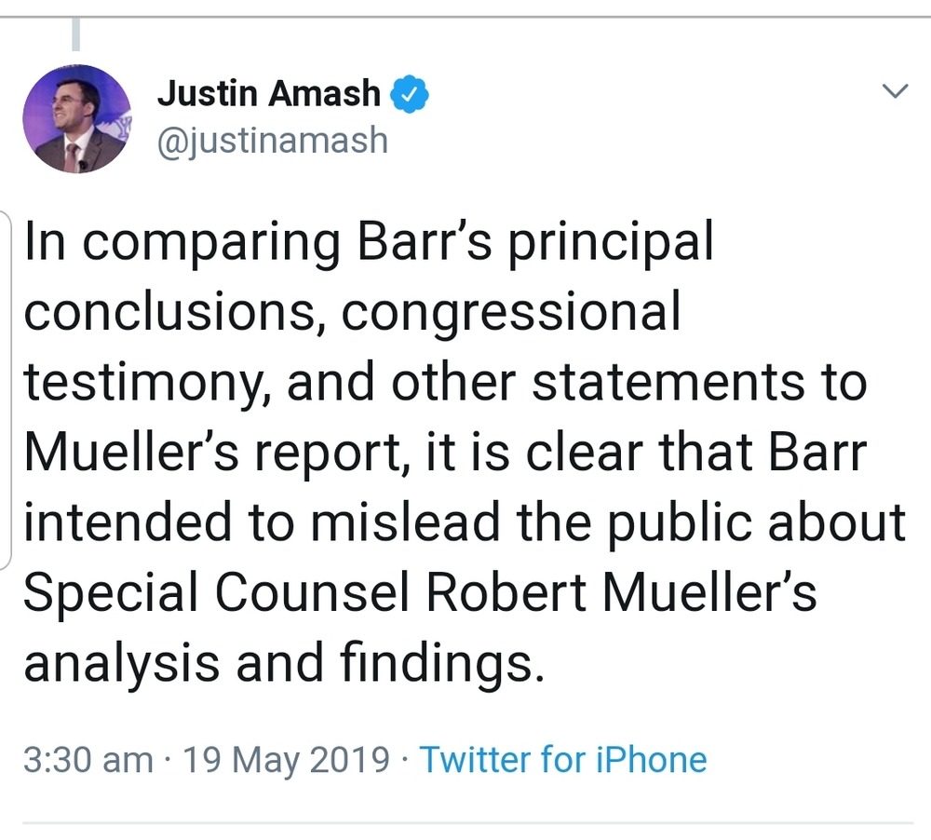Click the gray bracket on left edge
Viewport: 931px width, 840px height.
(6, 391)
